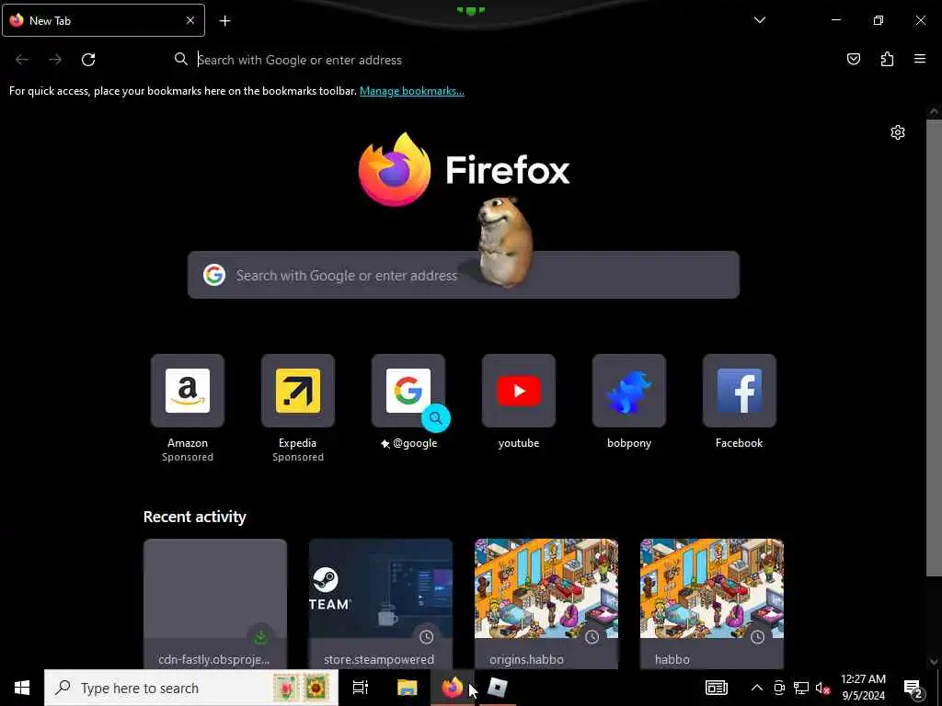Open the Firefox application menu (hamburger)

tap(919, 59)
